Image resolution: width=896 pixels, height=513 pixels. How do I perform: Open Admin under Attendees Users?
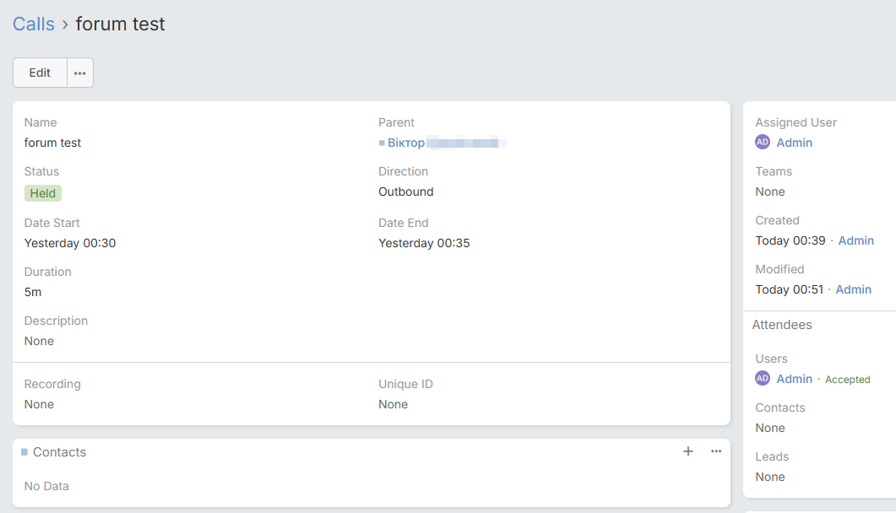[795, 379]
